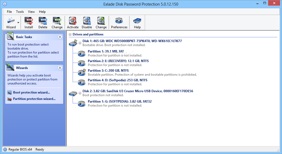Click the Wizards panel title
Image resolution: width=282 pixels, height=154 pixels.
(x=22, y=68)
